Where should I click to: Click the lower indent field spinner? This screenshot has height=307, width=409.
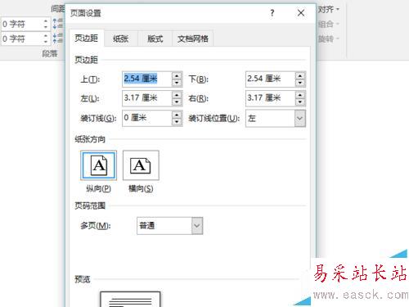point(46,38)
